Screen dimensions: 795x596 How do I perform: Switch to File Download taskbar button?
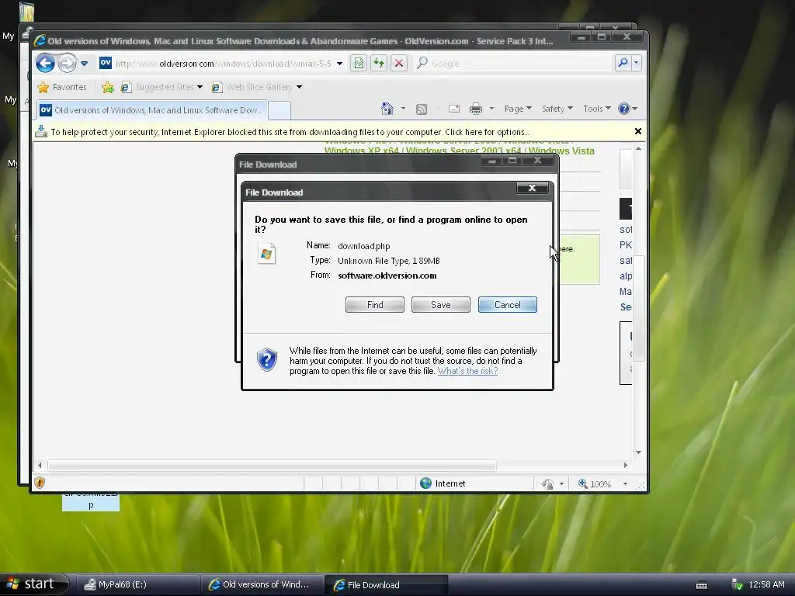(x=385, y=585)
